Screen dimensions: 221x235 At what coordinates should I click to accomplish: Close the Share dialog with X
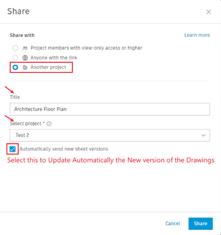pos(208,12)
